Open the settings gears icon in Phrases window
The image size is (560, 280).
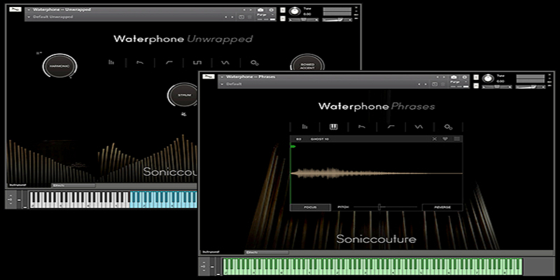click(x=448, y=127)
